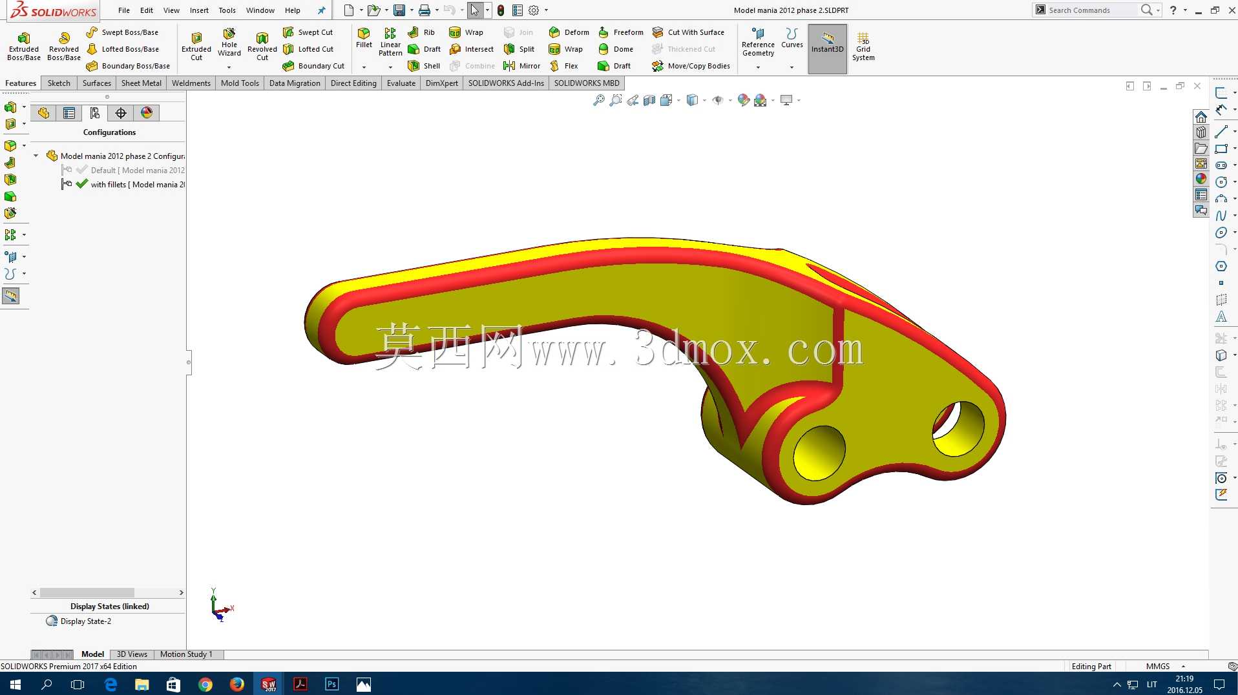Open the ConfigurationManager tab icon

95,113
